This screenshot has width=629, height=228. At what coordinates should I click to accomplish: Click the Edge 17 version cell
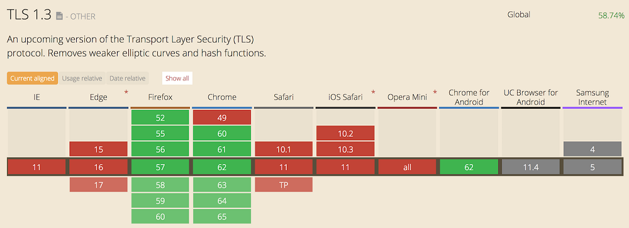(99, 185)
